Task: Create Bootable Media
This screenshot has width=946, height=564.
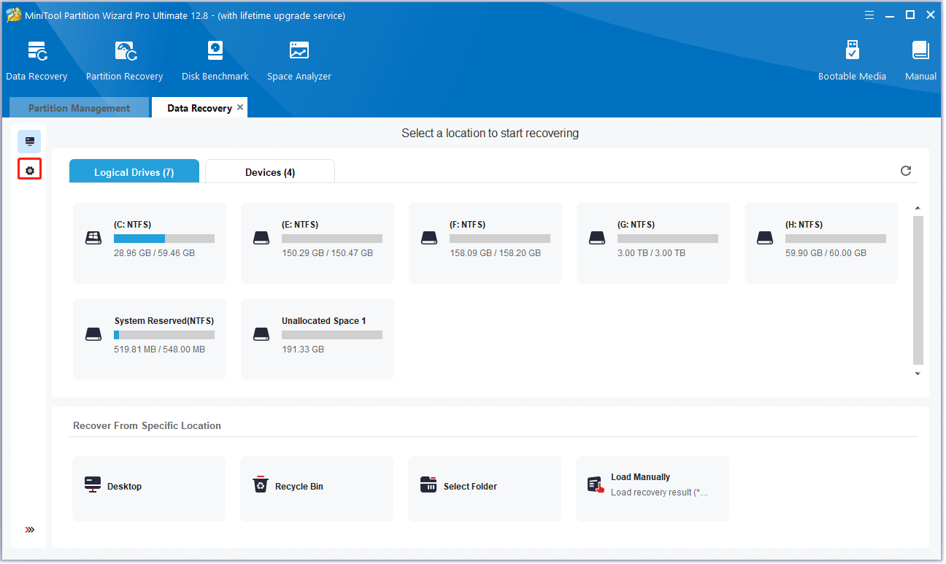Action: point(852,61)
